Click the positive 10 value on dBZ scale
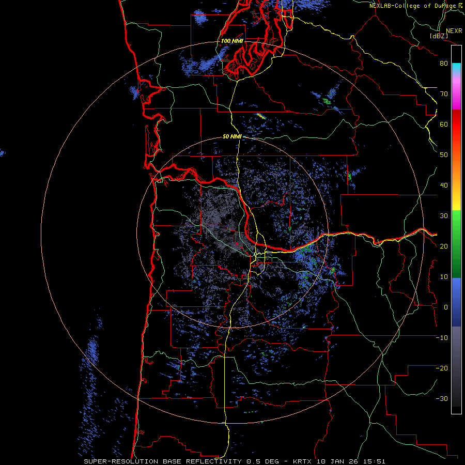This screenshot has height=465, width=465. [444, 277]
